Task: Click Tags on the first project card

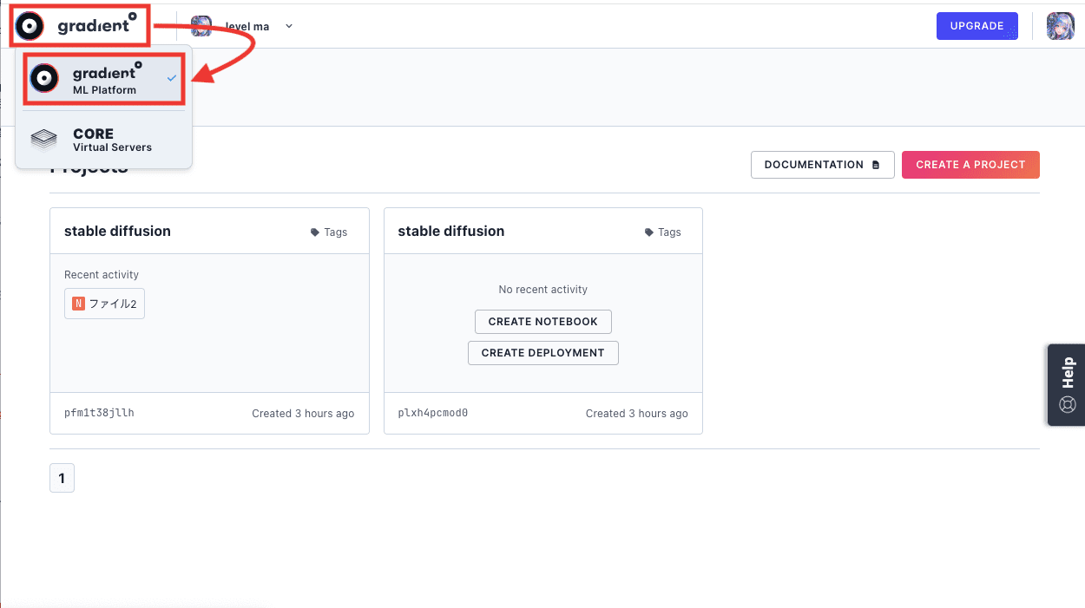Action: point(329,232)
